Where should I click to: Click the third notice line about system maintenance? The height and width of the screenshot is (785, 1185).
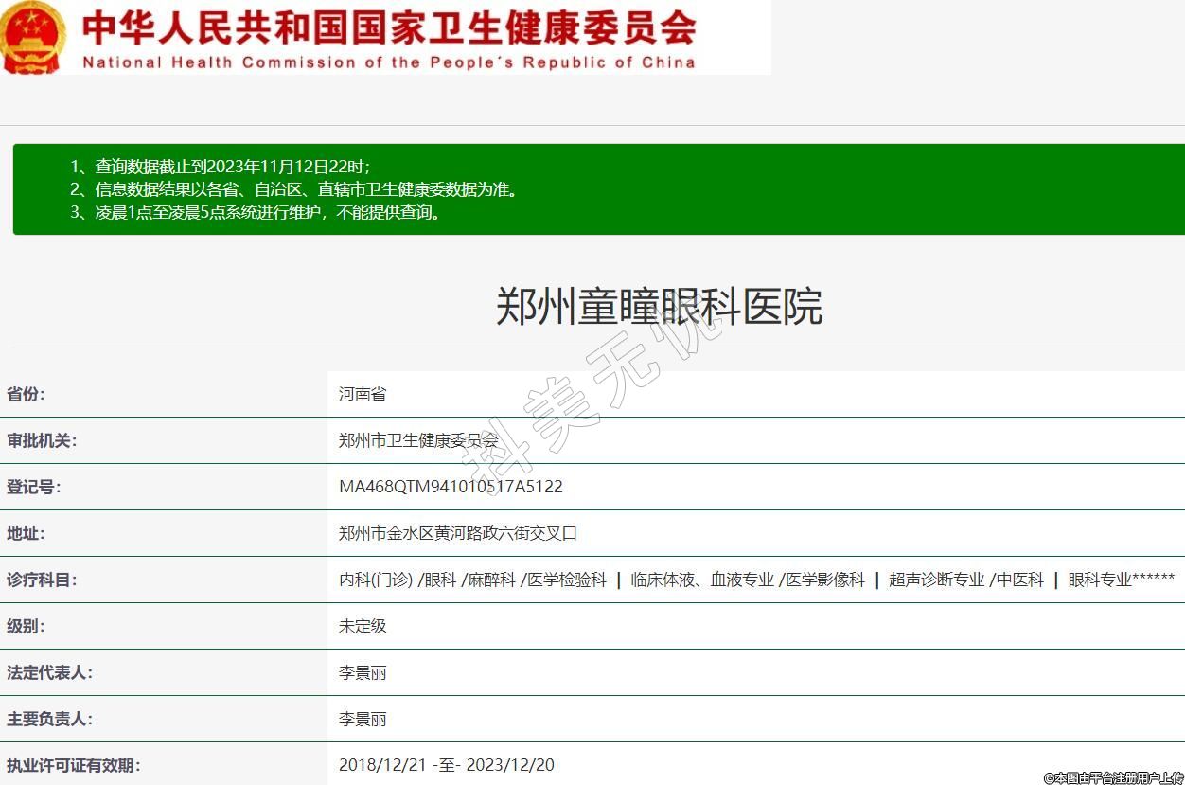pyautogui.click(x=268, y=212)
